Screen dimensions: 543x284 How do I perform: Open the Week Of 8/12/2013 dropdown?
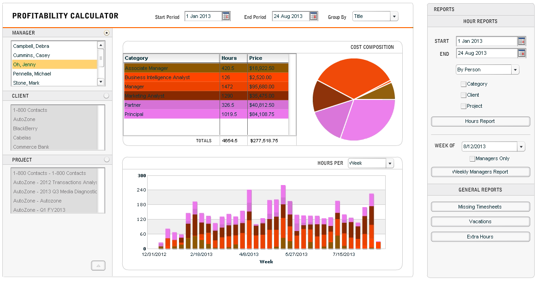(521, 146)
